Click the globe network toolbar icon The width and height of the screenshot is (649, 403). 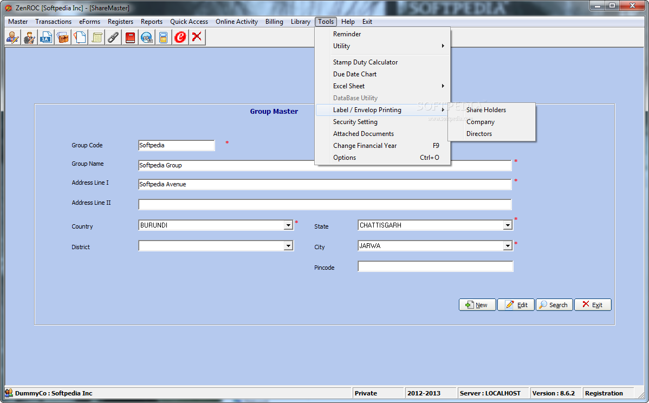(146, 37)
